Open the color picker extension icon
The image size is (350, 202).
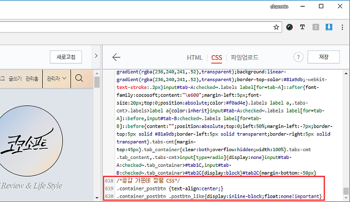(x=289, y=27)
